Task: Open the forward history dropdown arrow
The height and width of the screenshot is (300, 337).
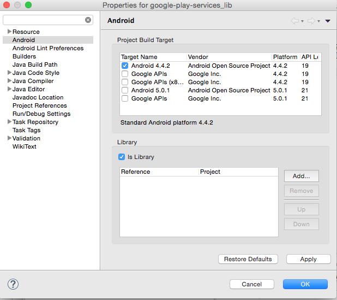Action: click(x=318, y=21)
